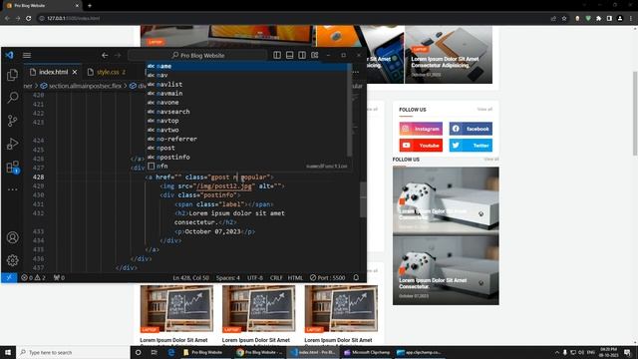Switch to the index.html editor tab
The width and height of the screenshot is (638, 359).
53,72
